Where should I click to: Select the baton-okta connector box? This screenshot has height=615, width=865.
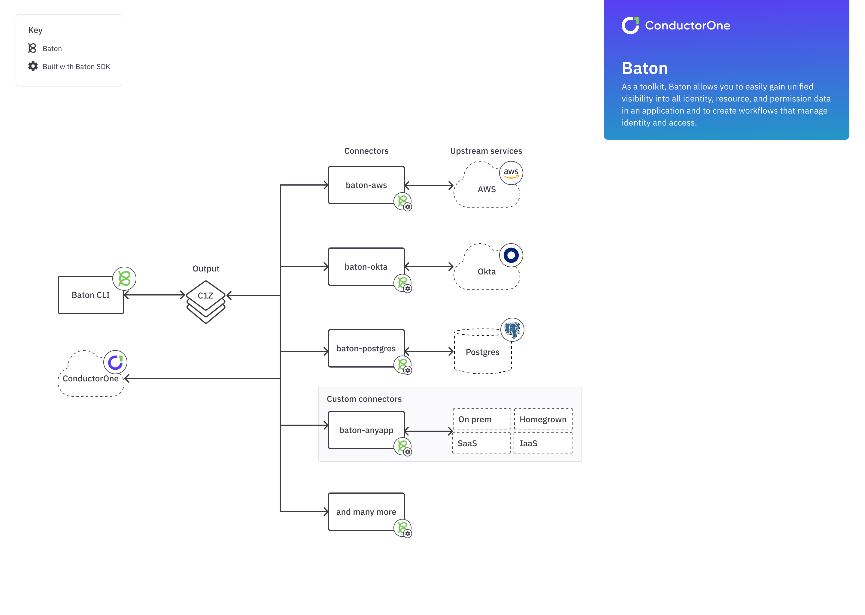pyautogui.click(x=366, y=267)
